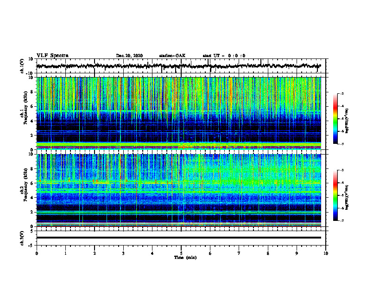This screenshot has width=367, height=284.
Task: Click the "Time (min)" axis label
Action: [185, 258]
